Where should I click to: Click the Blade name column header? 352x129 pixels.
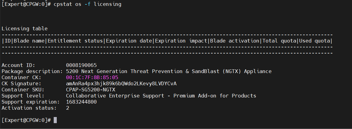pyautogui.click(x=29, y=41)
